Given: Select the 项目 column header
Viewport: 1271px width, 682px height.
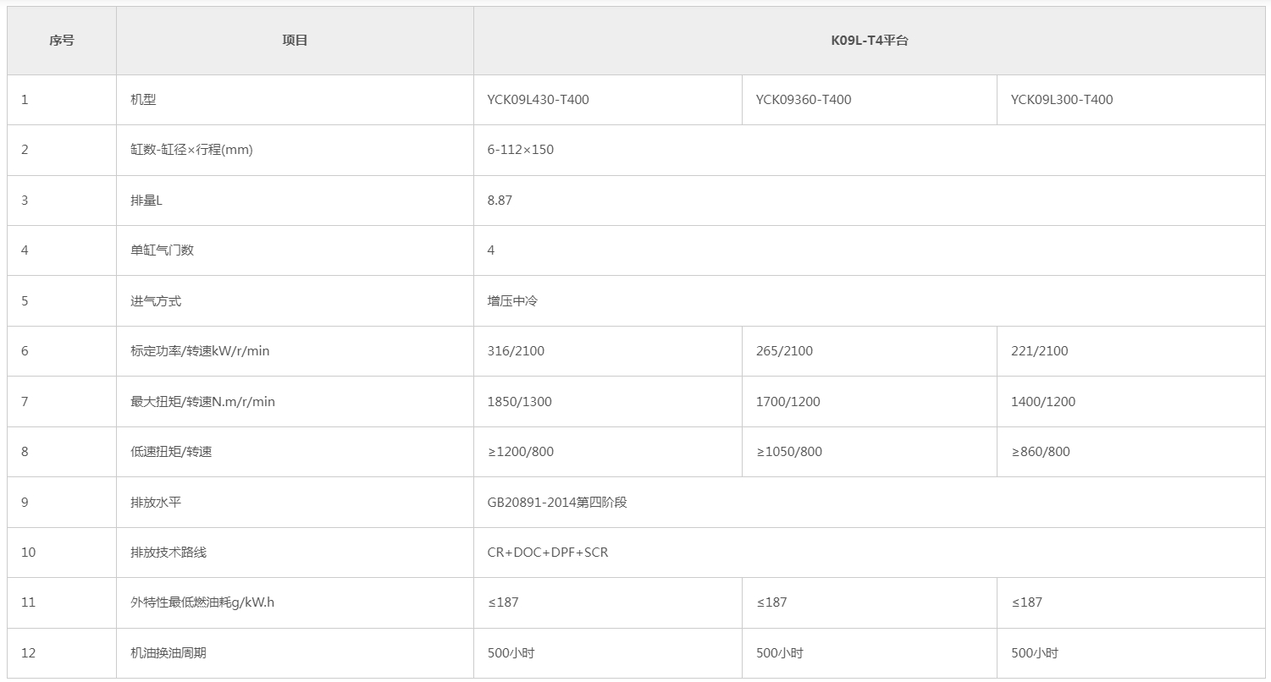Looking at the screenshot, I should 295,41.
